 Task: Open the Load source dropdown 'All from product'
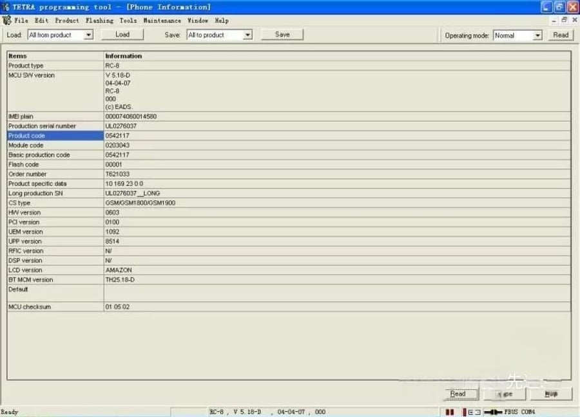tap(60, 35)
